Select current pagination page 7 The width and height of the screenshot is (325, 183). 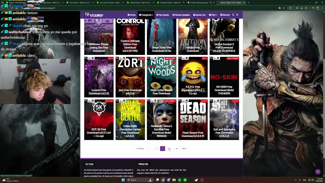tap(162, 148)
